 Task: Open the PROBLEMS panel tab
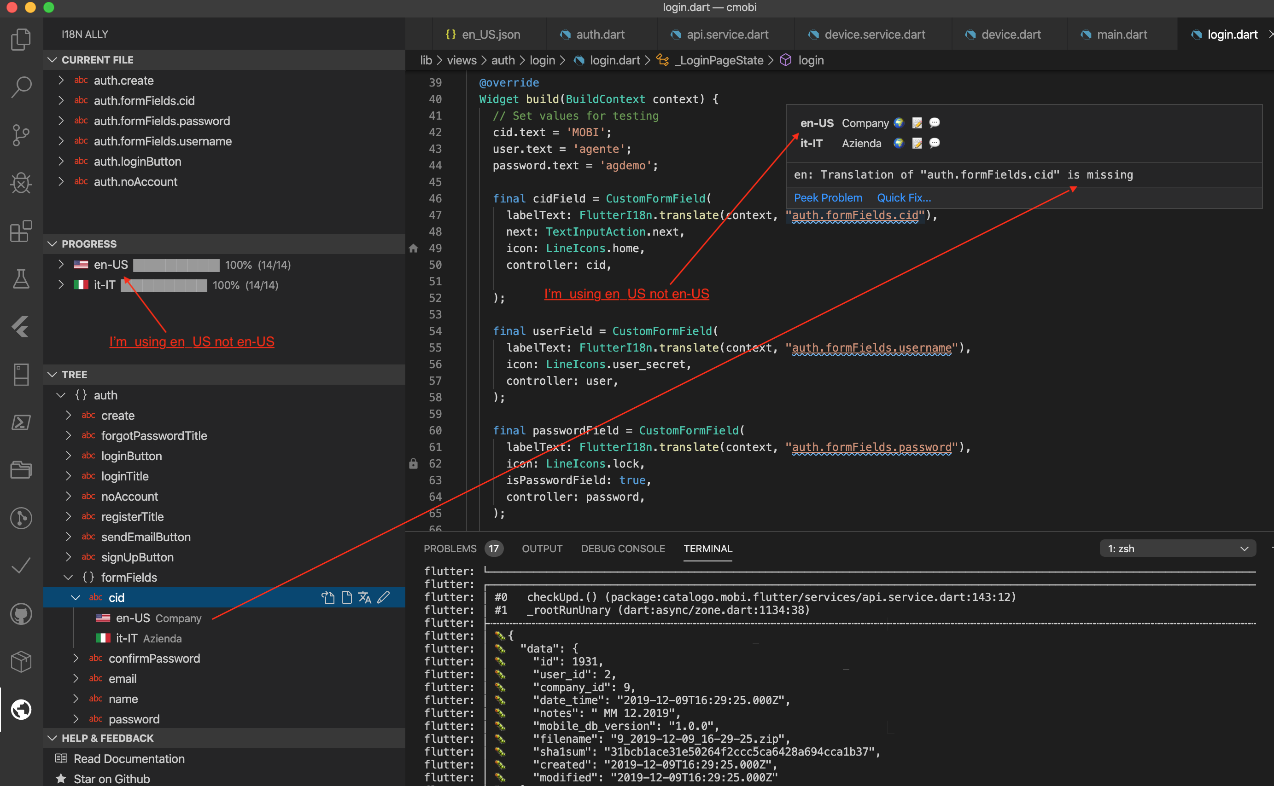pos(450,549)
